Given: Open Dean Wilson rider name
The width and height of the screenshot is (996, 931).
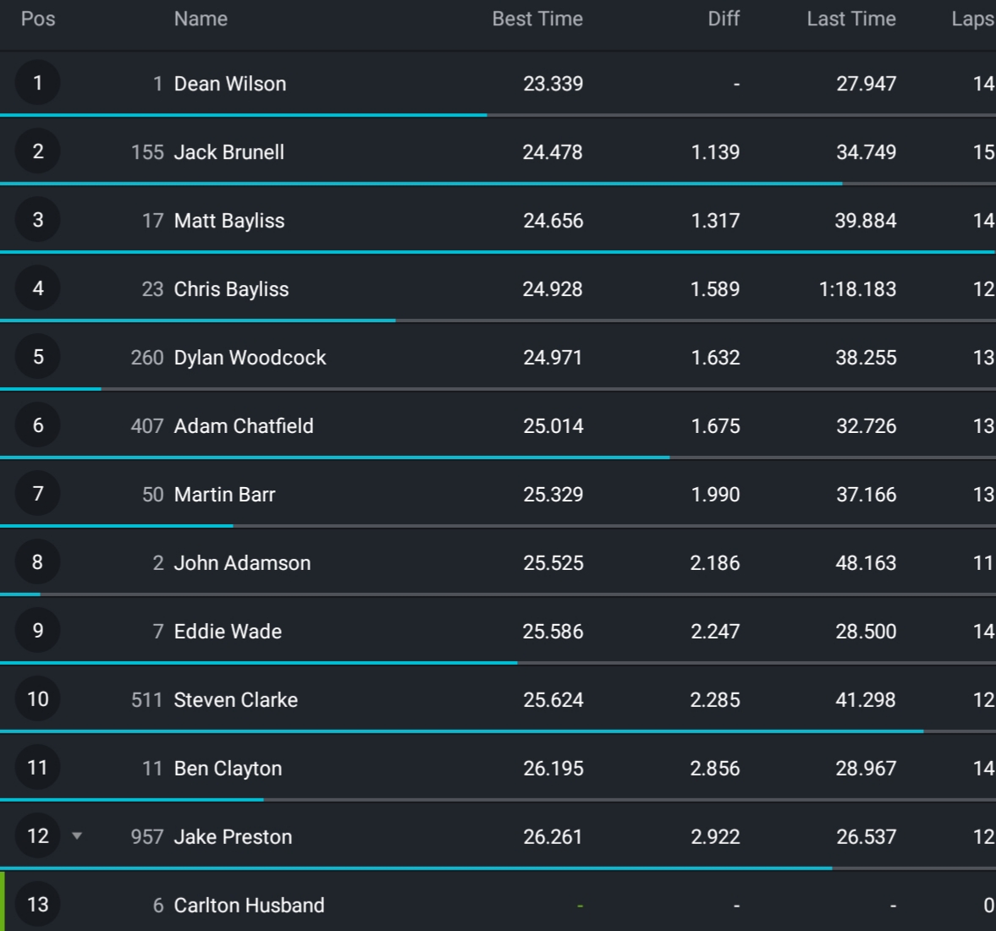Looking at the screenshot, I should [x=230, y=84].
